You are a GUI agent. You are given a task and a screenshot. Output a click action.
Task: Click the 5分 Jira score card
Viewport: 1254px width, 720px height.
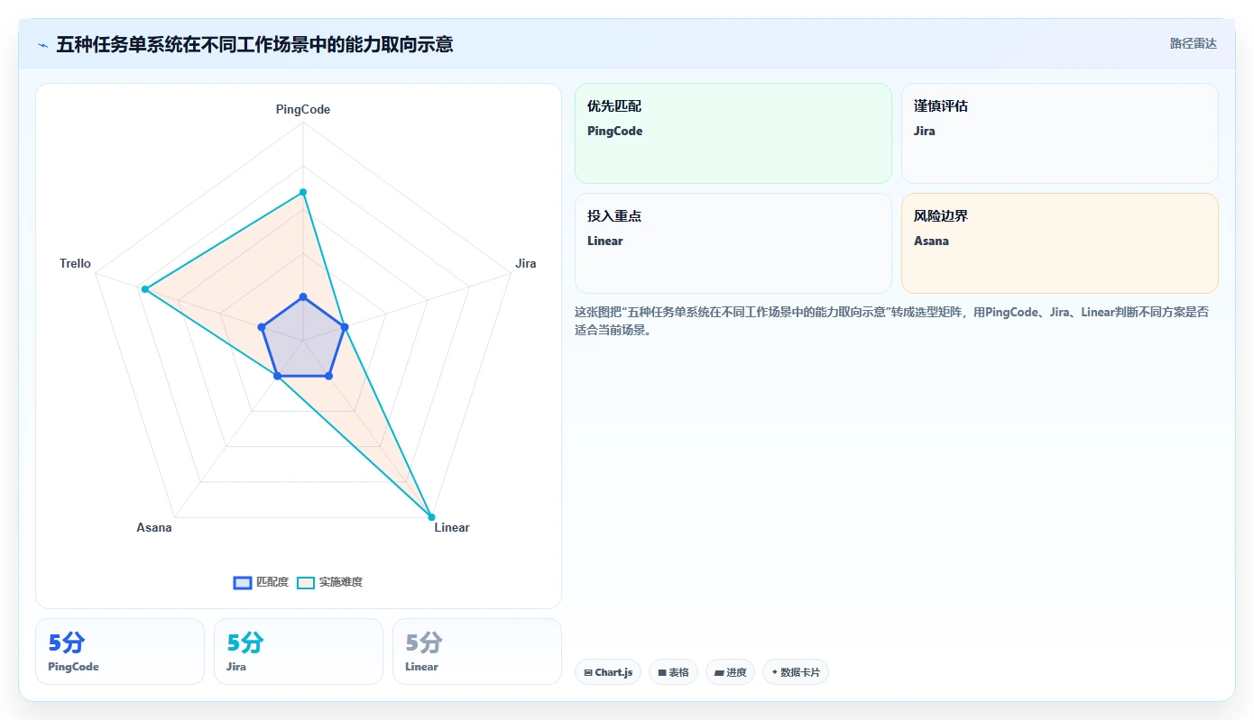tap(299, 652)
